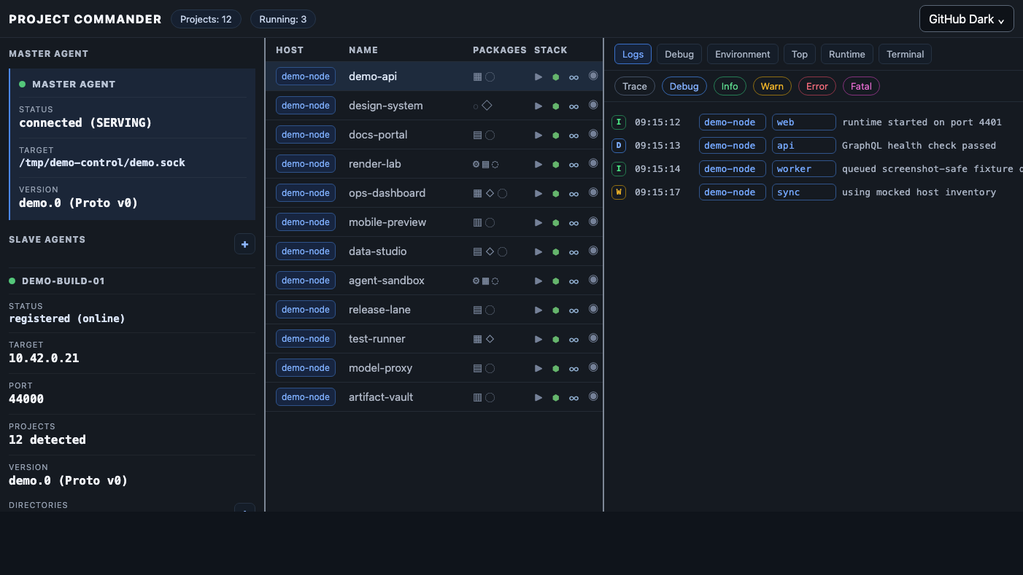
Task: Click the infinity icon in the model-proxy row
Action: click(x=574, y=368)
